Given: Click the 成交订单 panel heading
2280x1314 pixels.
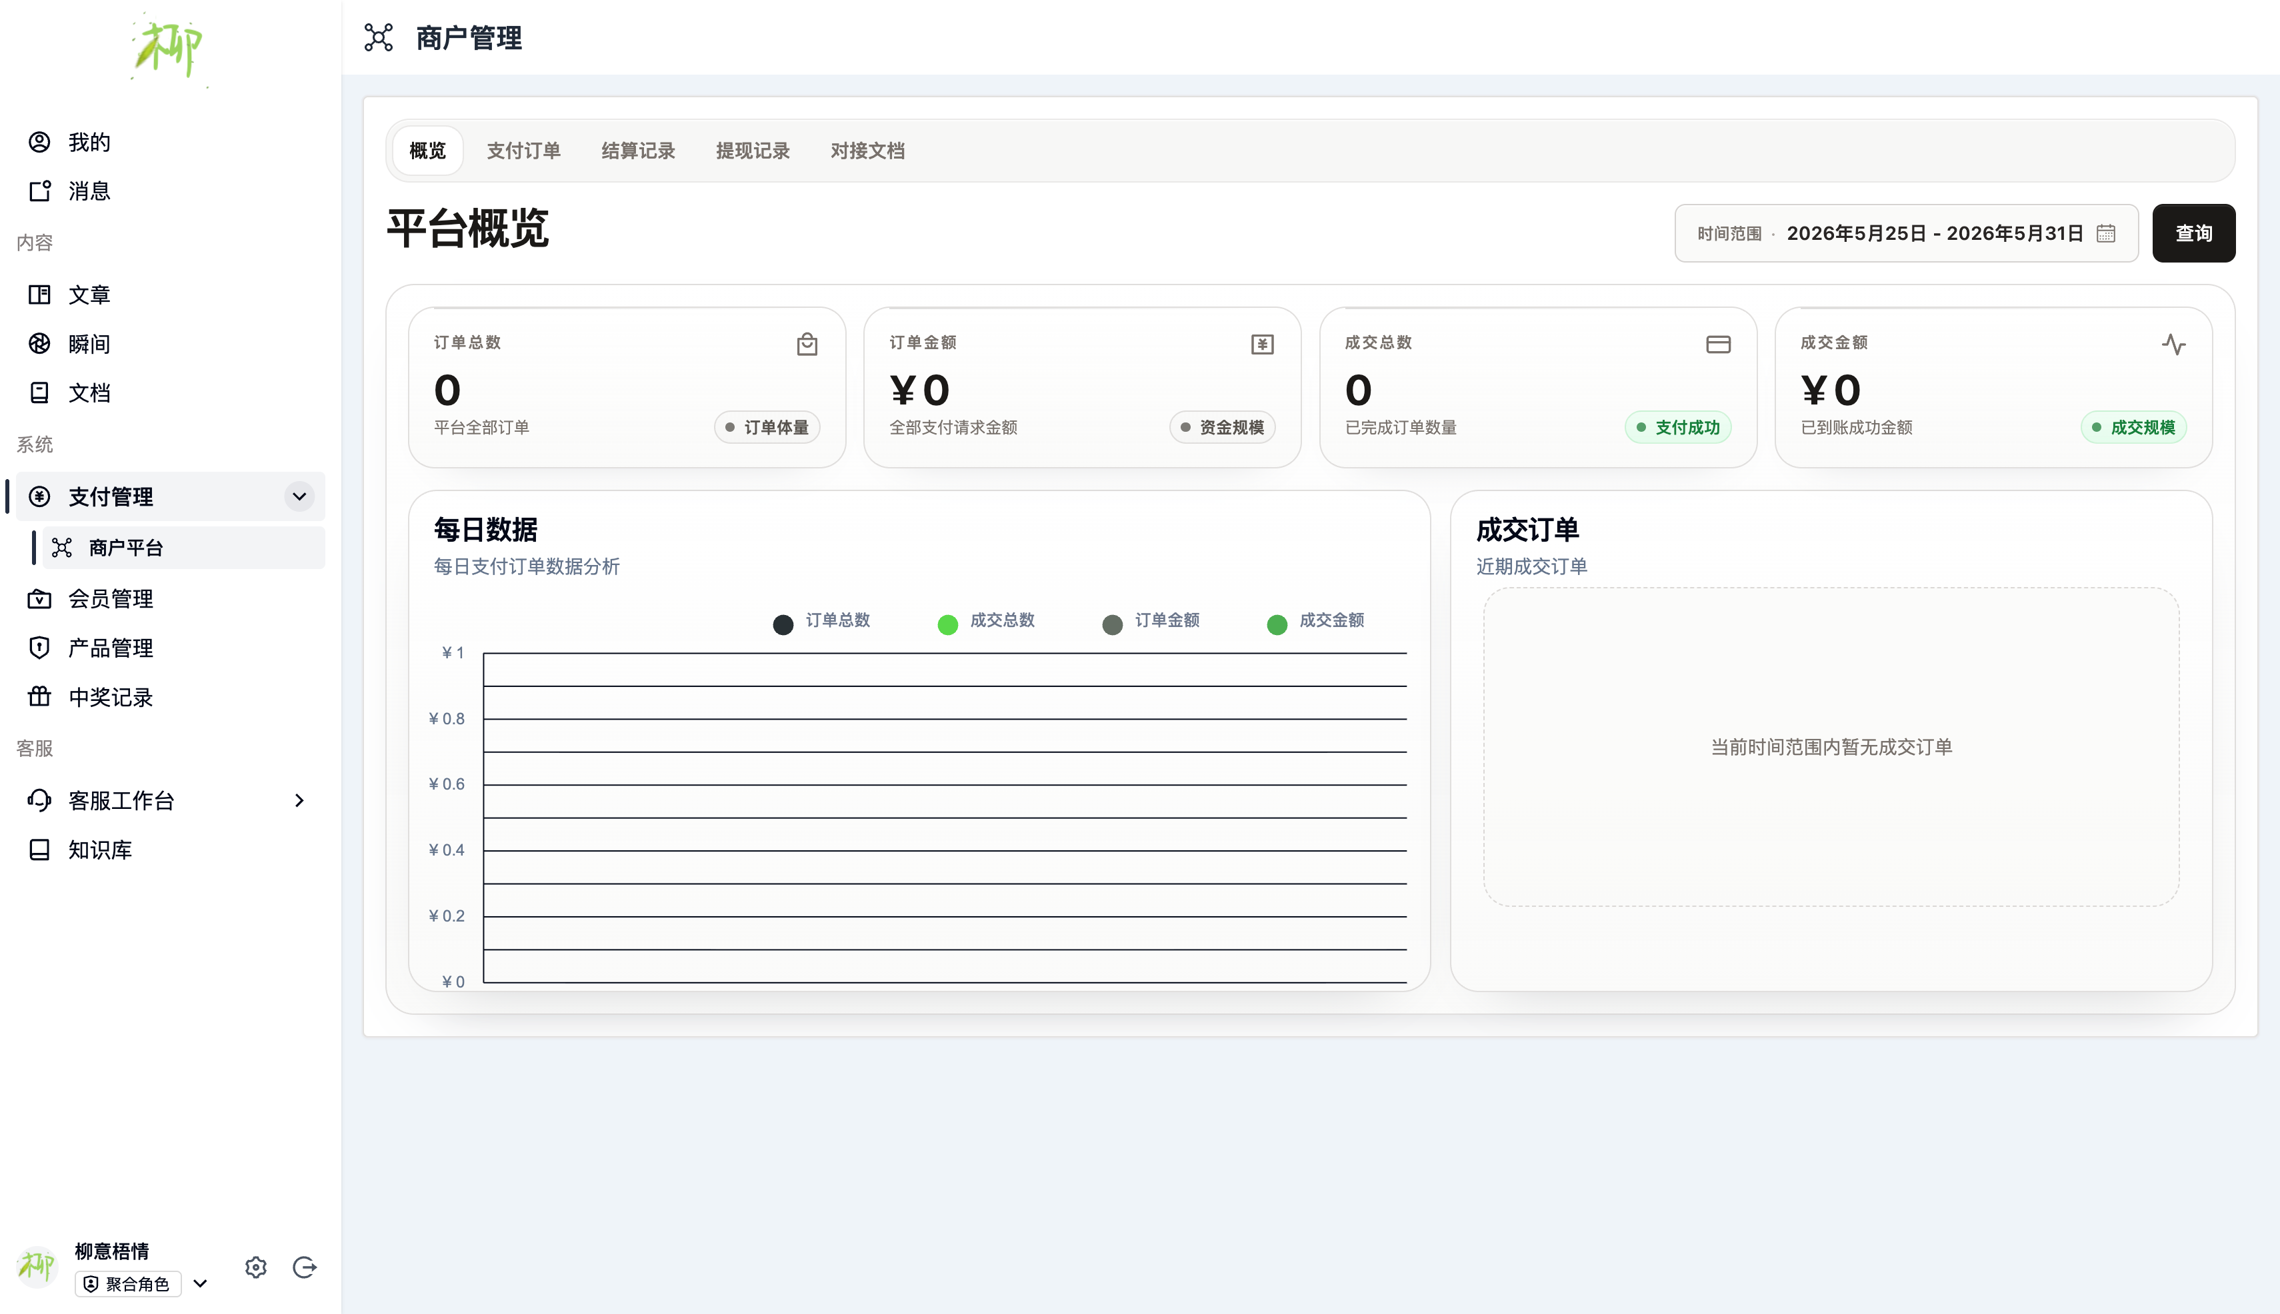Looking at the screenshot, I should coord(1528,529).
